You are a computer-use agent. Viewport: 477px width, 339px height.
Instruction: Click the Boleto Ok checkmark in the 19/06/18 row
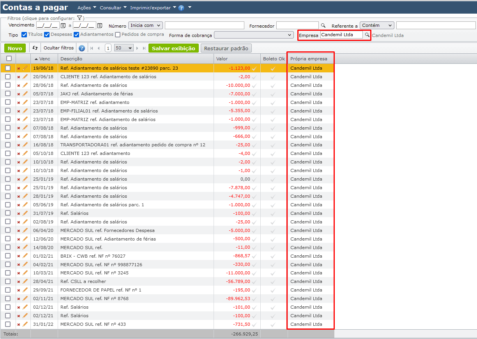[273, 68]
